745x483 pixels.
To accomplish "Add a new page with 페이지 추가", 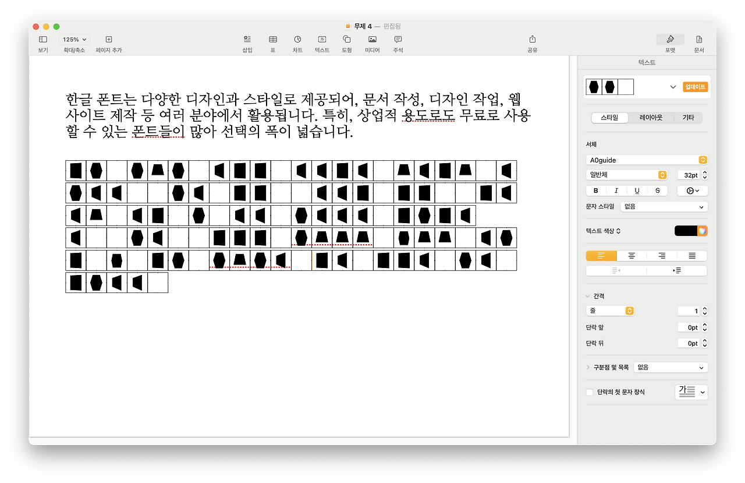I will [108, 41].
